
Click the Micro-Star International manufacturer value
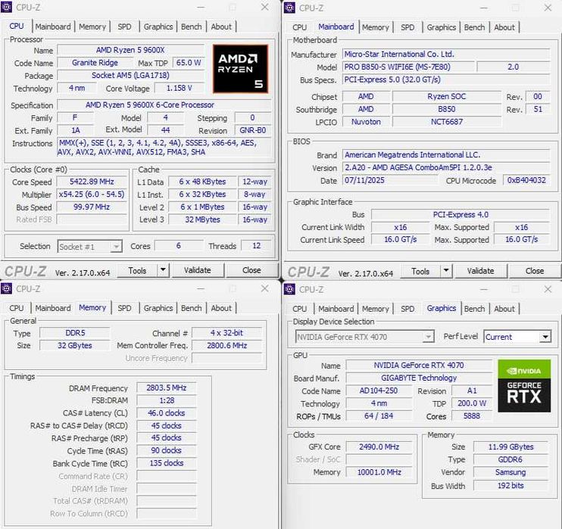pyautogui.click(x=446, y=54)
